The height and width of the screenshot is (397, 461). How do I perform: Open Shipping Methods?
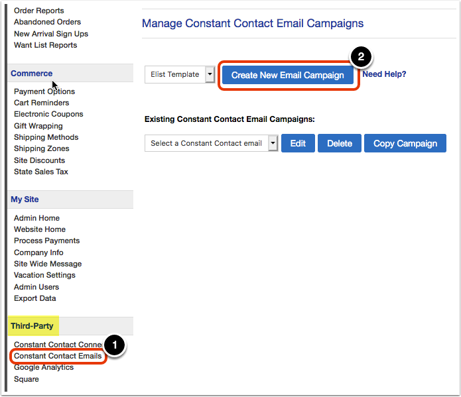pyautogui.click(x=46, y=137)
